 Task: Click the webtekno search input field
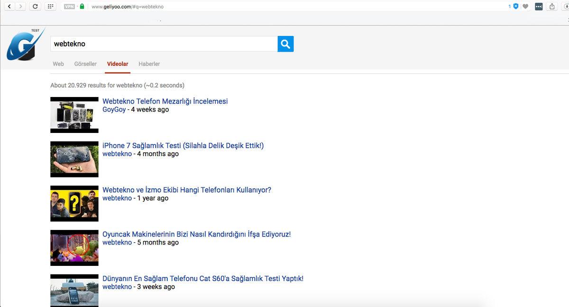(164, 44)
